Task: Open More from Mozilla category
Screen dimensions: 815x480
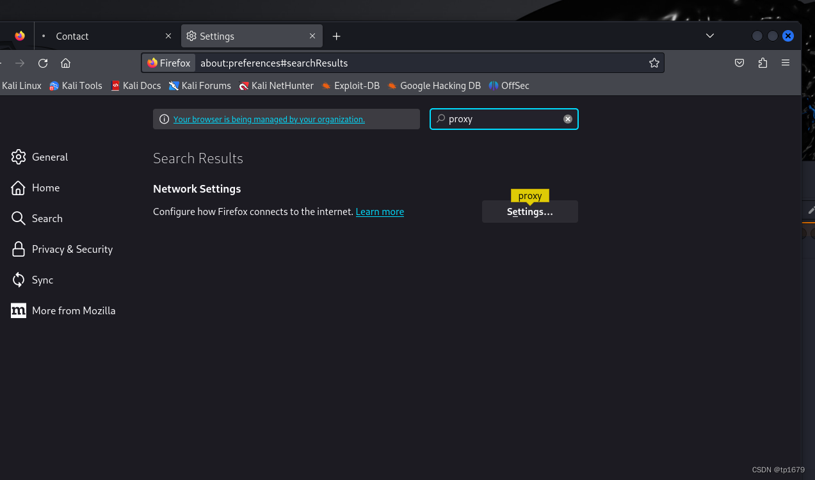Action: click(x=63, y=310)
